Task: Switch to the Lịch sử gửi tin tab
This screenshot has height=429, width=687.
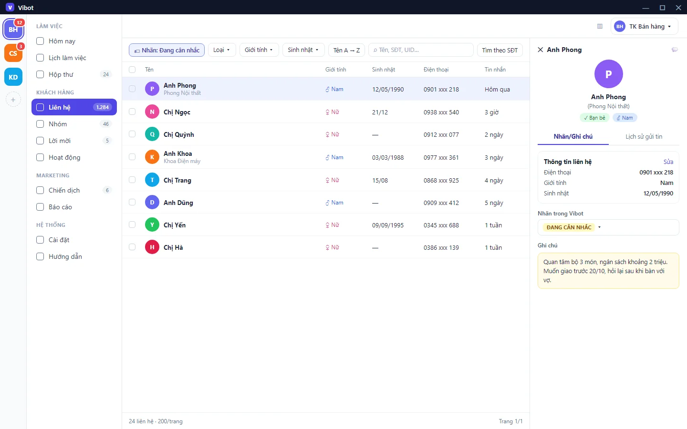Action: [644, 137]
